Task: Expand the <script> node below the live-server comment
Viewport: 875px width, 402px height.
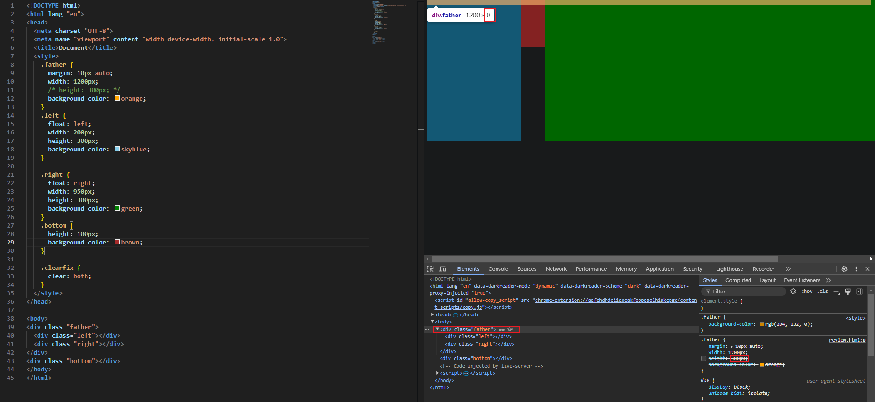Action: point(438,373)
